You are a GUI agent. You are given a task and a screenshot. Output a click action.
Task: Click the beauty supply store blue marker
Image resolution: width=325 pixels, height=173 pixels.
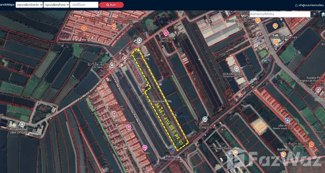tap(287, 121)
